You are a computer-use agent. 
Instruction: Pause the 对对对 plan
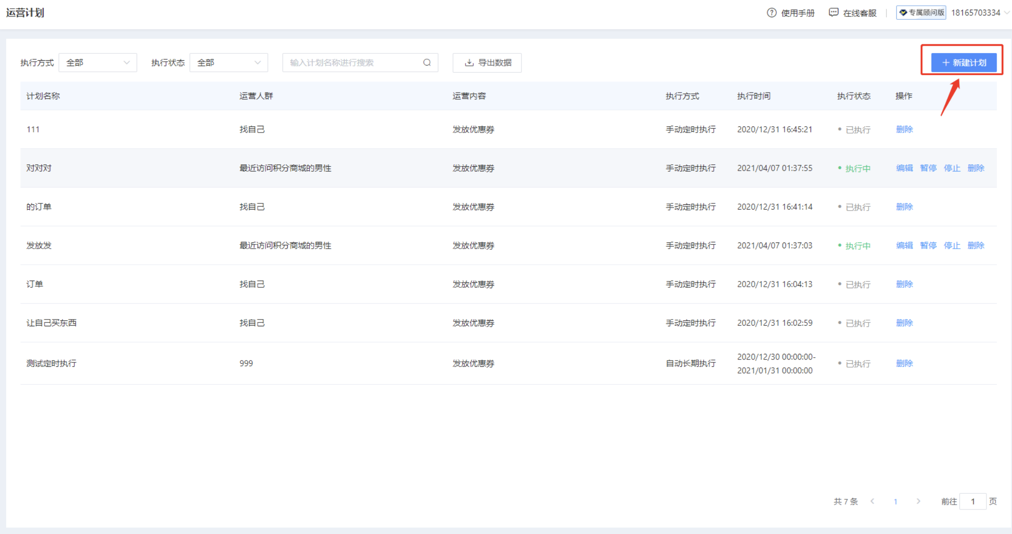(x=928, y=168)
